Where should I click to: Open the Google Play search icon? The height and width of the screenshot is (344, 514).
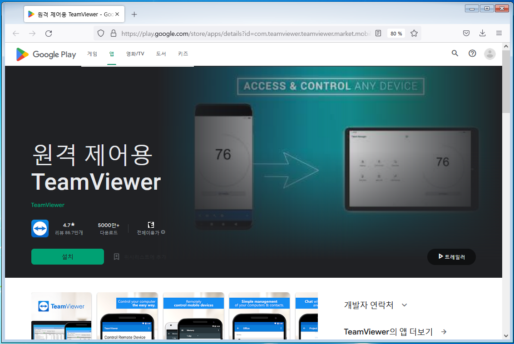click(x=455, y=54)
